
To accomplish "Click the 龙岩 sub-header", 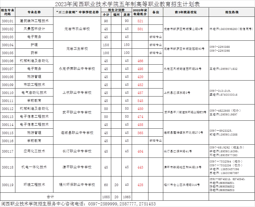I will tap(127, 14).
